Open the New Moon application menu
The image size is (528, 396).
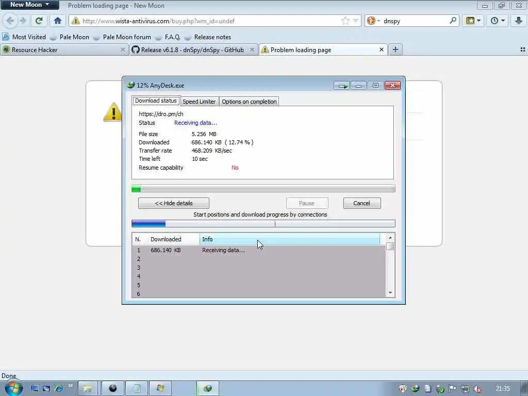pyautogui.click(x=29, y=5)
